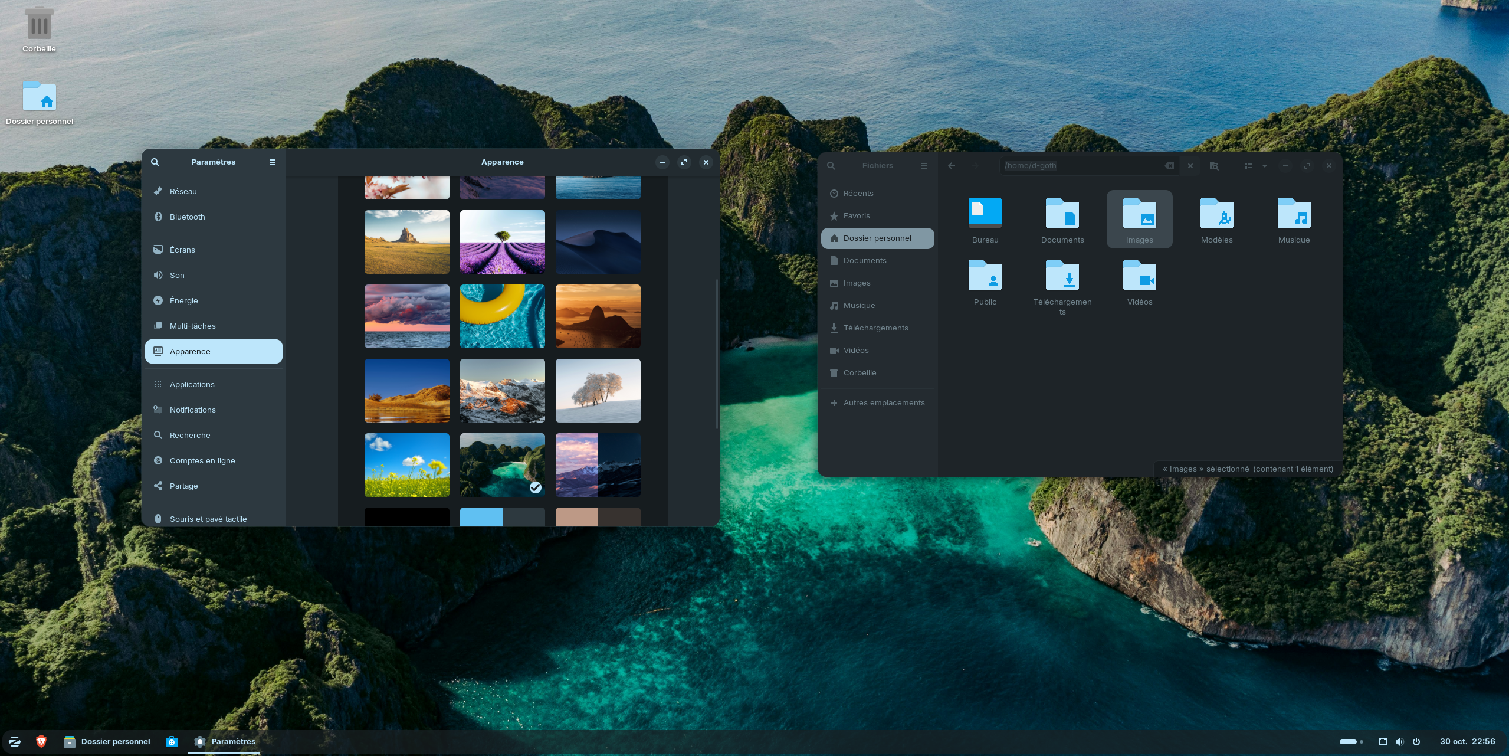
Task: Toggle list view in Files toolbar
Action: (x=1248, y=166)
